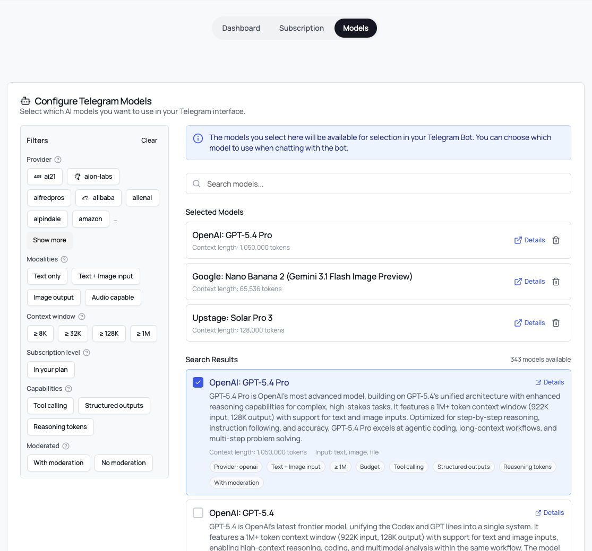Delete OpenAI: GPT-5.4 Pro from selected models
Screen dimensions: 592x551
click(x=556, y=240)
